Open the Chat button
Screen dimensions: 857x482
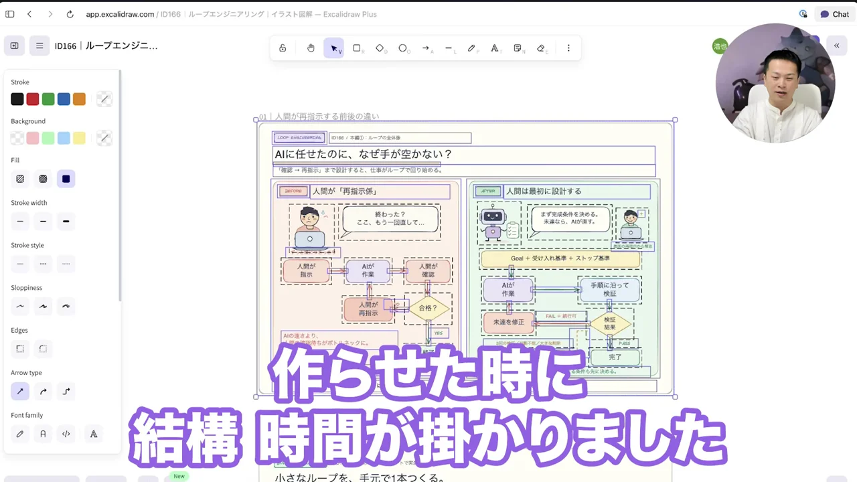tap(834, 14)
